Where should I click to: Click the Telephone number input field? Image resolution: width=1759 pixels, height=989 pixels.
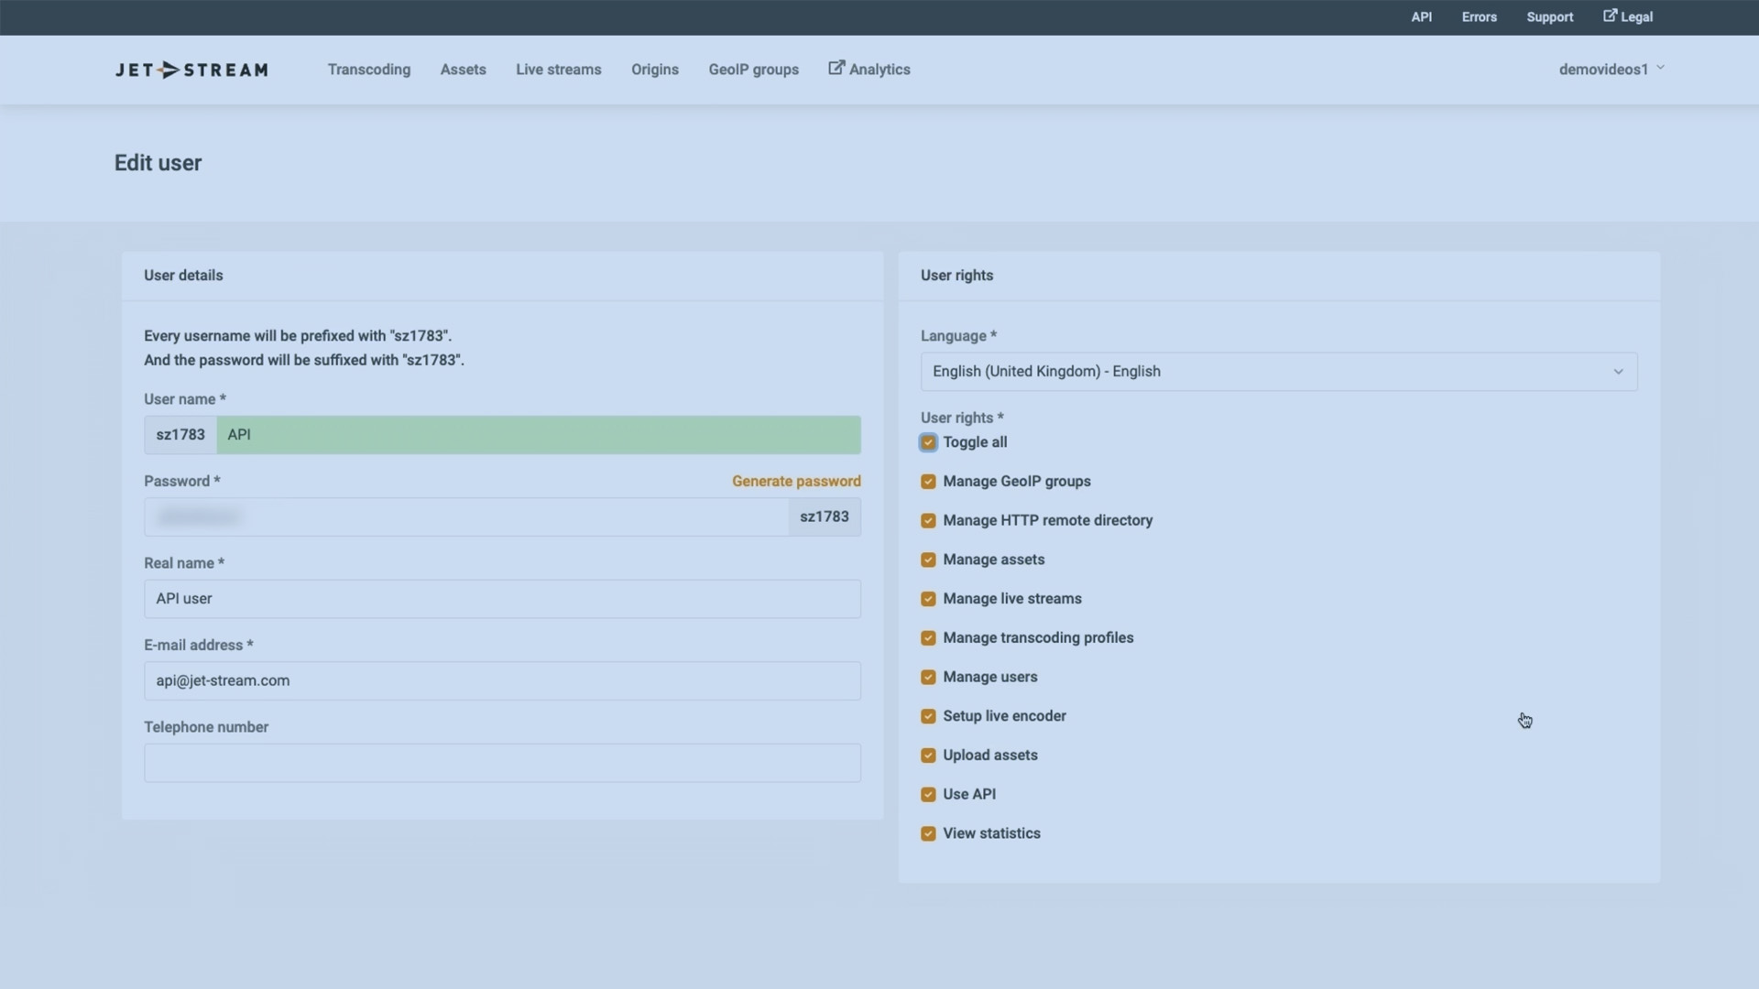click(501, 762)
